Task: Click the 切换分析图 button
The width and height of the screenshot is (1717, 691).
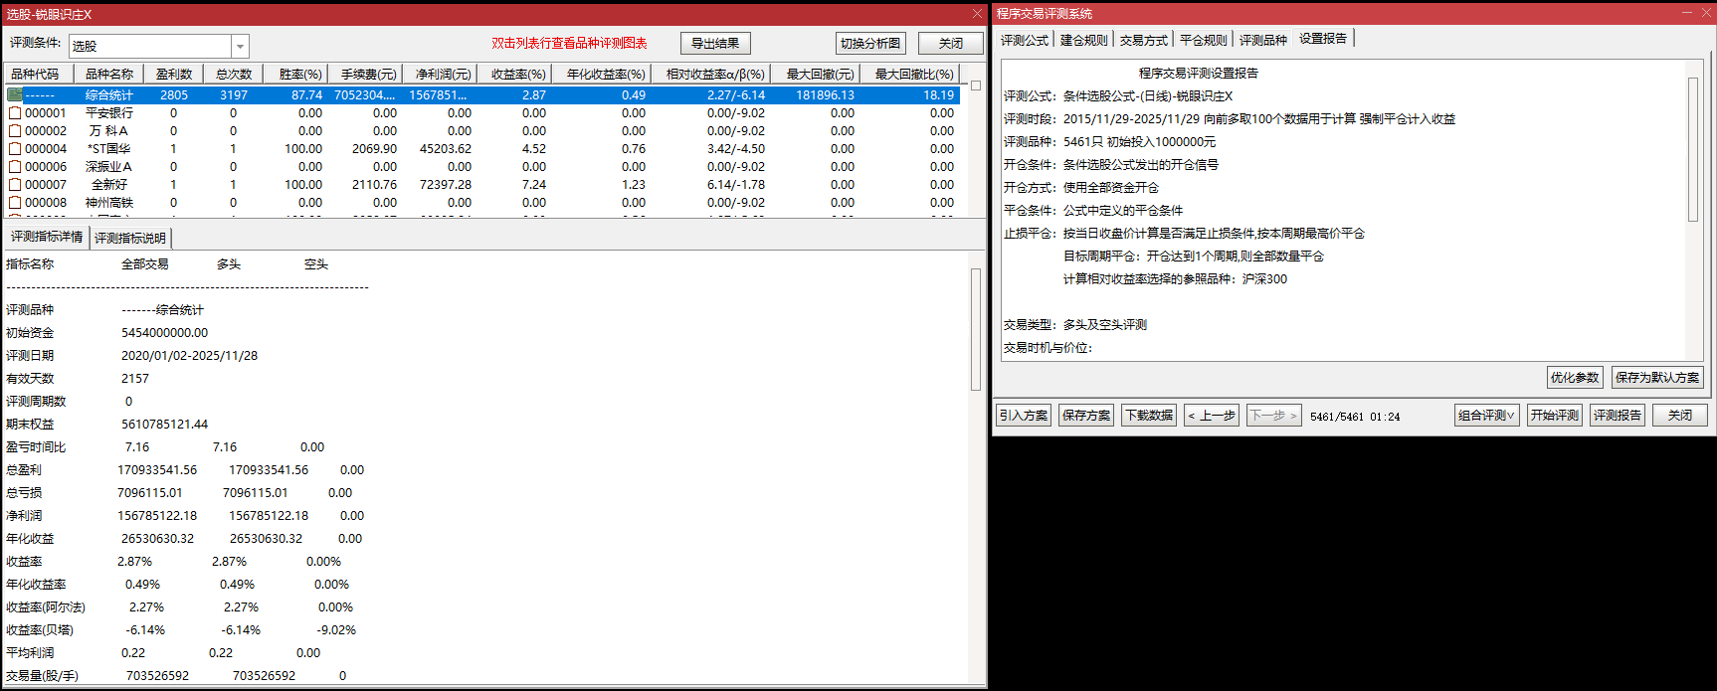Action: [x=870, y=44]
